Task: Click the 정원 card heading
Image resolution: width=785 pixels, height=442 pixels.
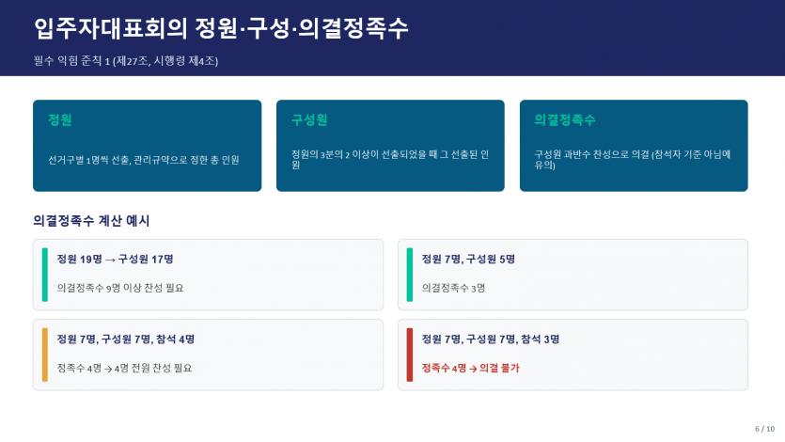Action: [60, 120]
